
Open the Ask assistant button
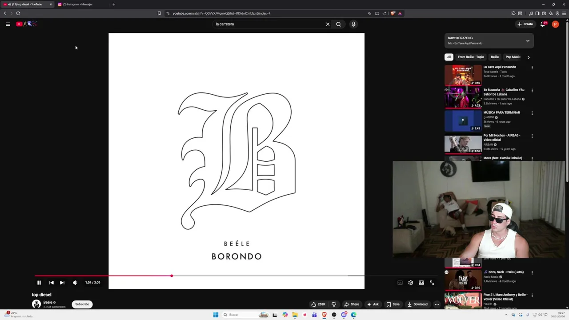pyautogui.click(x=373, y=304)
